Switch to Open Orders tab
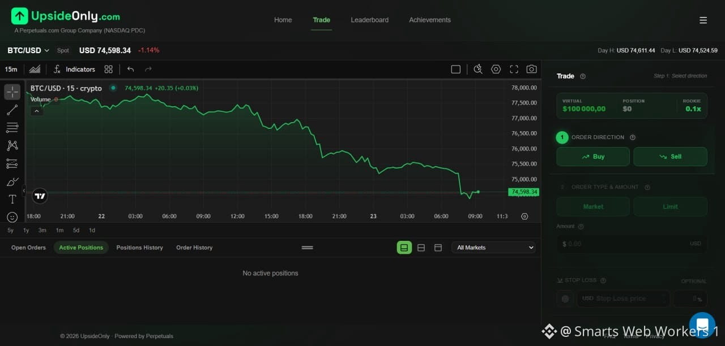 click(28, 248)
